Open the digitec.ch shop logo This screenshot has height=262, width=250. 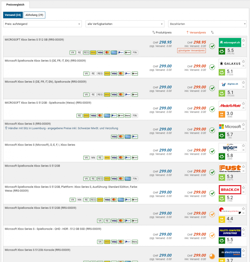pos(230,84)
